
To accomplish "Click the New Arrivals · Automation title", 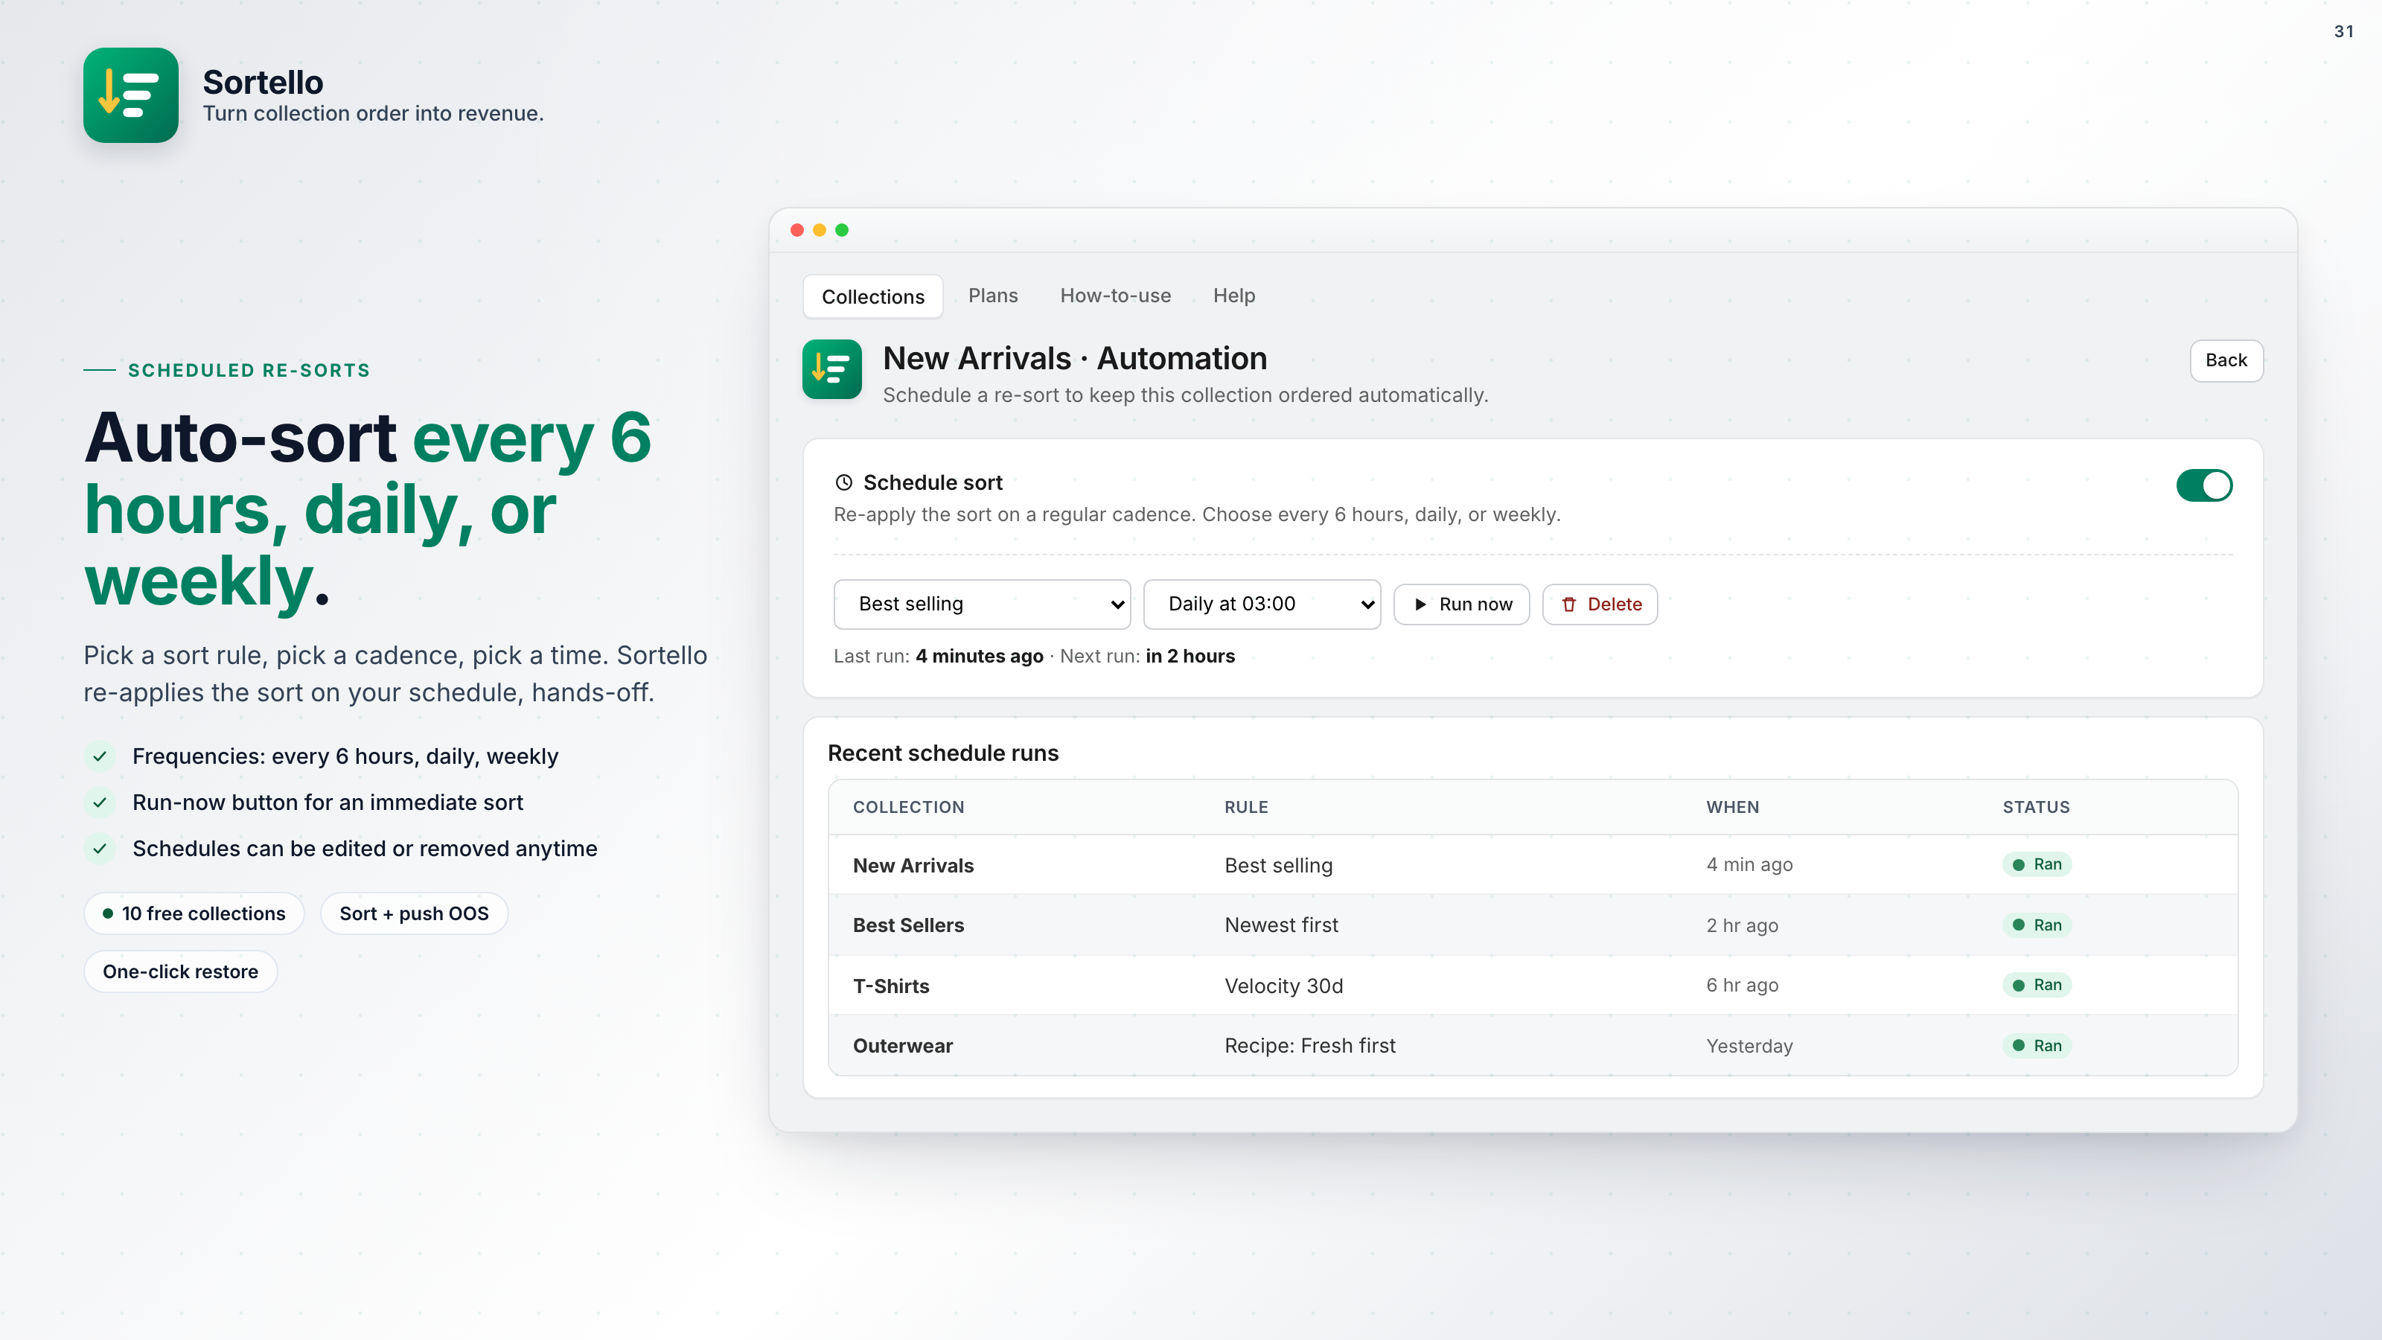I will click(1074, 359).
